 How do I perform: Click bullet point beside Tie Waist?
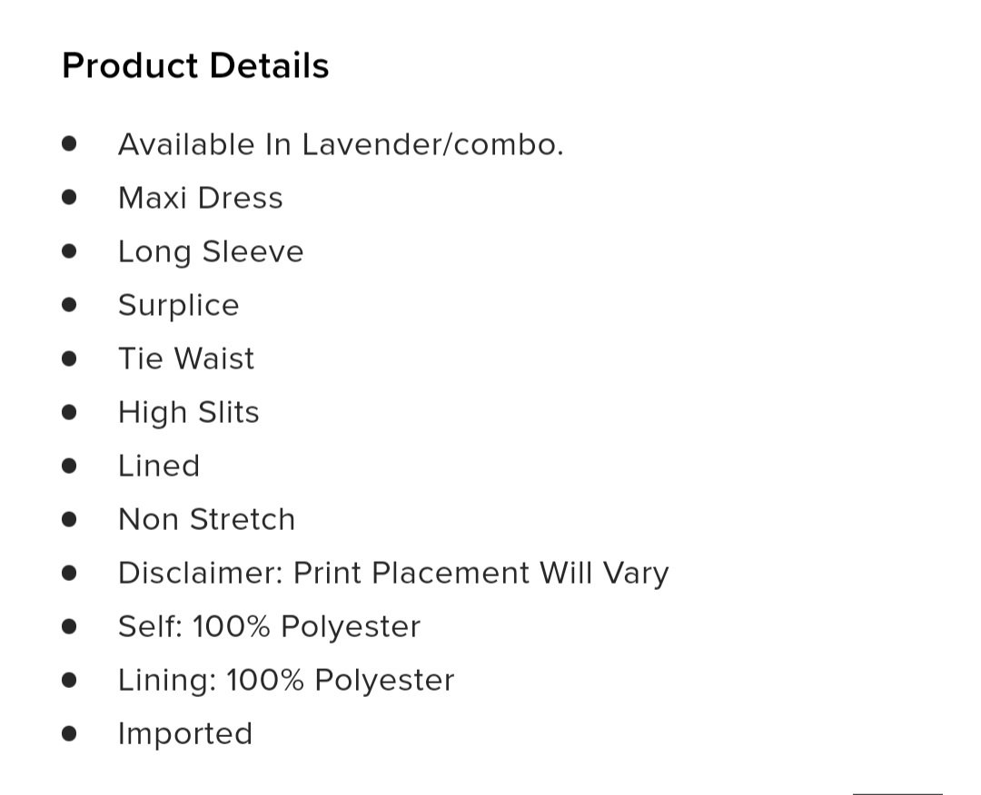[x=69, y=358]
